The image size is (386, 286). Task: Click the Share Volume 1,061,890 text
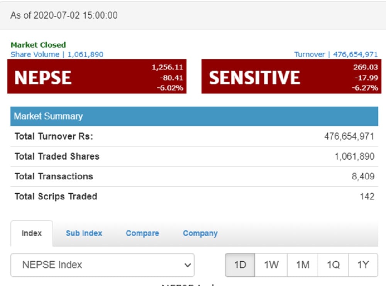pos(57,54)
